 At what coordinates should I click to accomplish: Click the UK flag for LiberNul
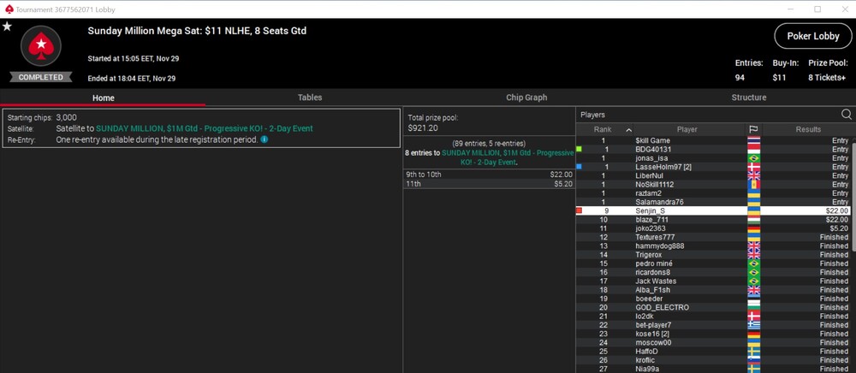click(x=753, y=175)
